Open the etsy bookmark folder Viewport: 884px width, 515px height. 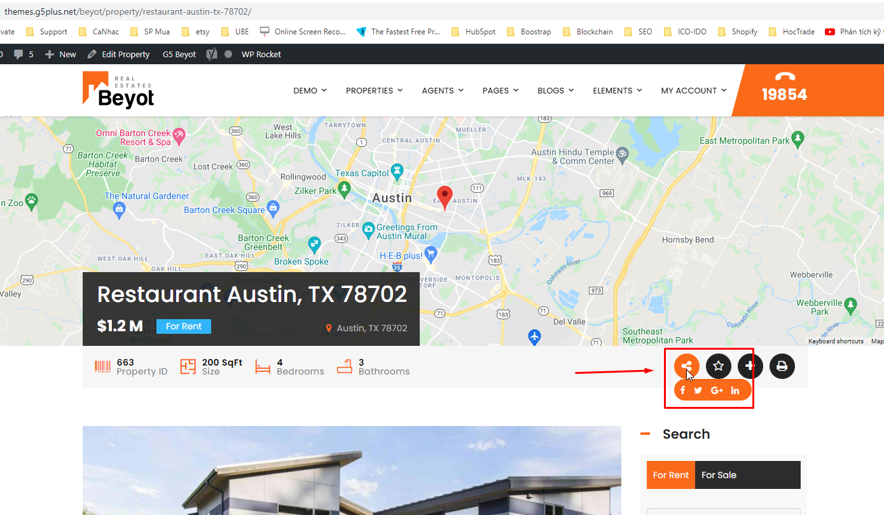195,31
